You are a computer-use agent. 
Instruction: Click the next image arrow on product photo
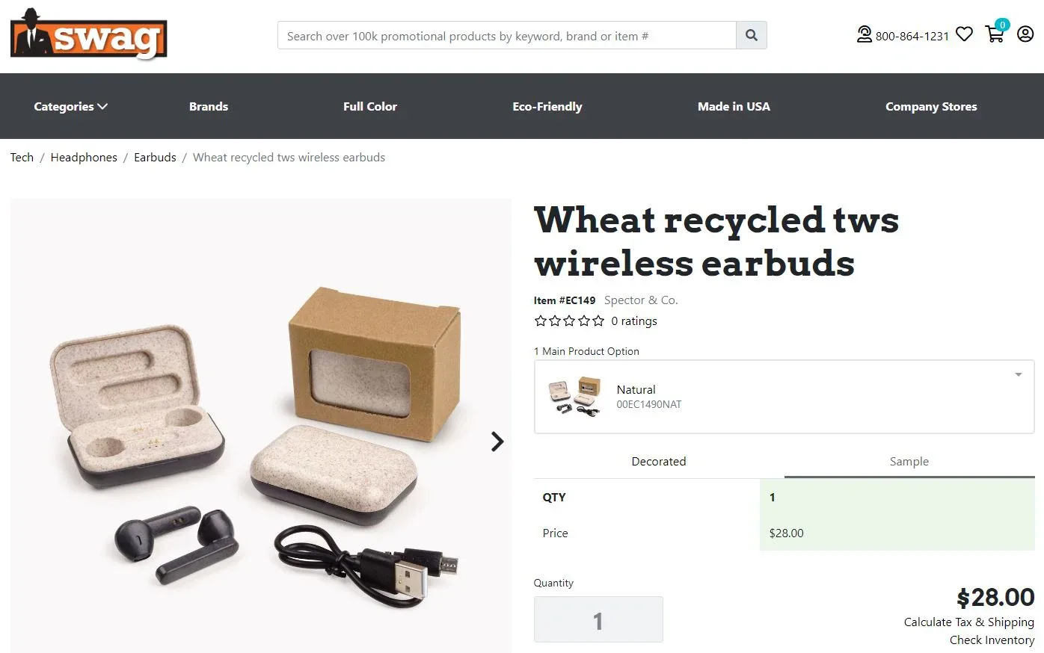click(x=497, y=442)
